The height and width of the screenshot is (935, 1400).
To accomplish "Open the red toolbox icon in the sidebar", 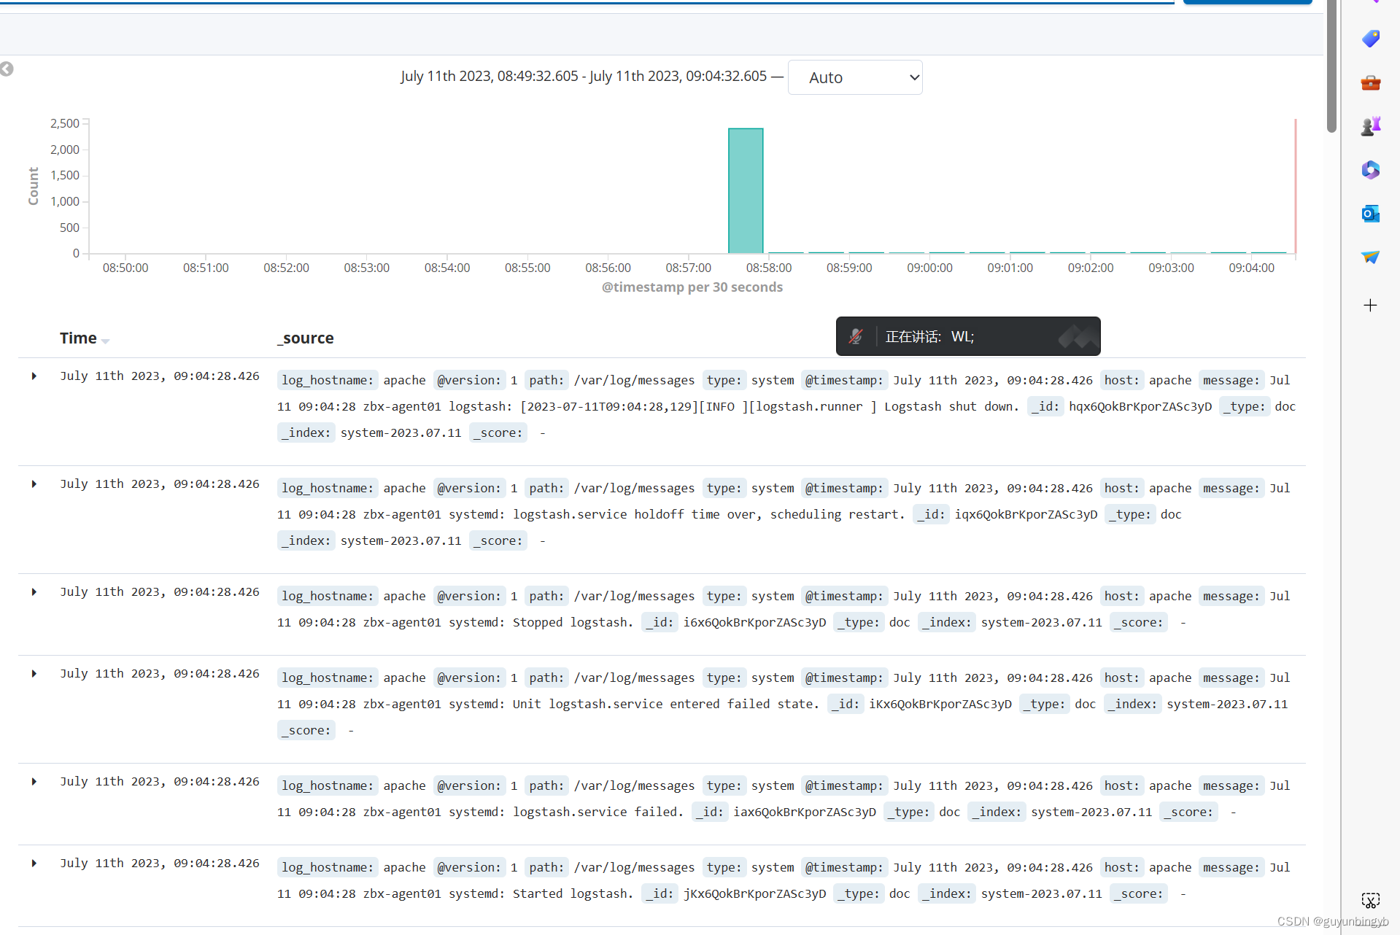I will coord(1371,82).
